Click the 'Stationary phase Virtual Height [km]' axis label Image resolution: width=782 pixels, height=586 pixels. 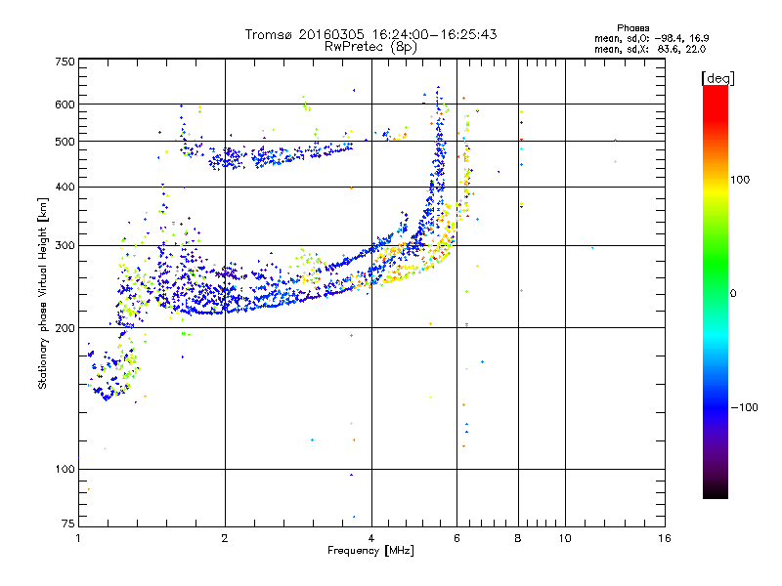click(x=42, y=293)
